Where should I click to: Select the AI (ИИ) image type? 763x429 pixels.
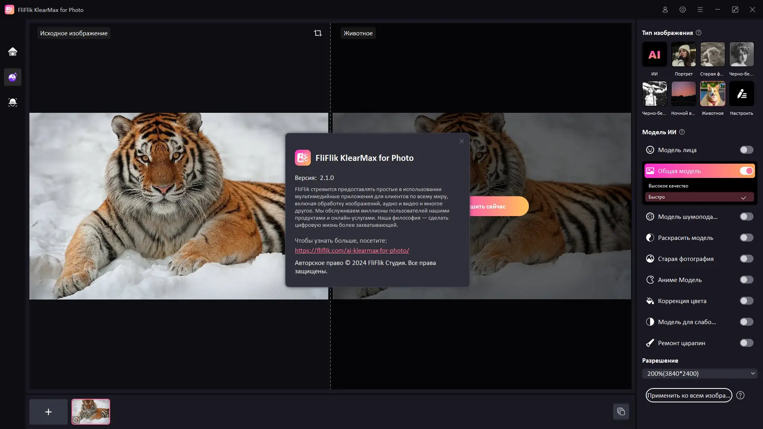(655, 55)
